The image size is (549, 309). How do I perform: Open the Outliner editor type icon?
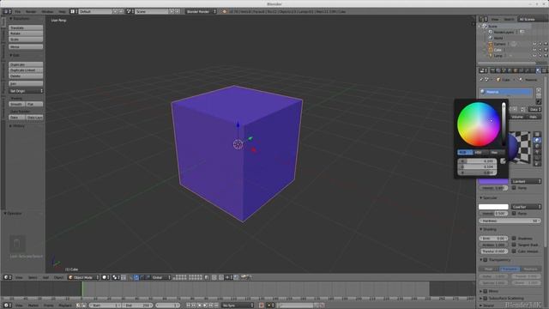[x=483, y=19]
